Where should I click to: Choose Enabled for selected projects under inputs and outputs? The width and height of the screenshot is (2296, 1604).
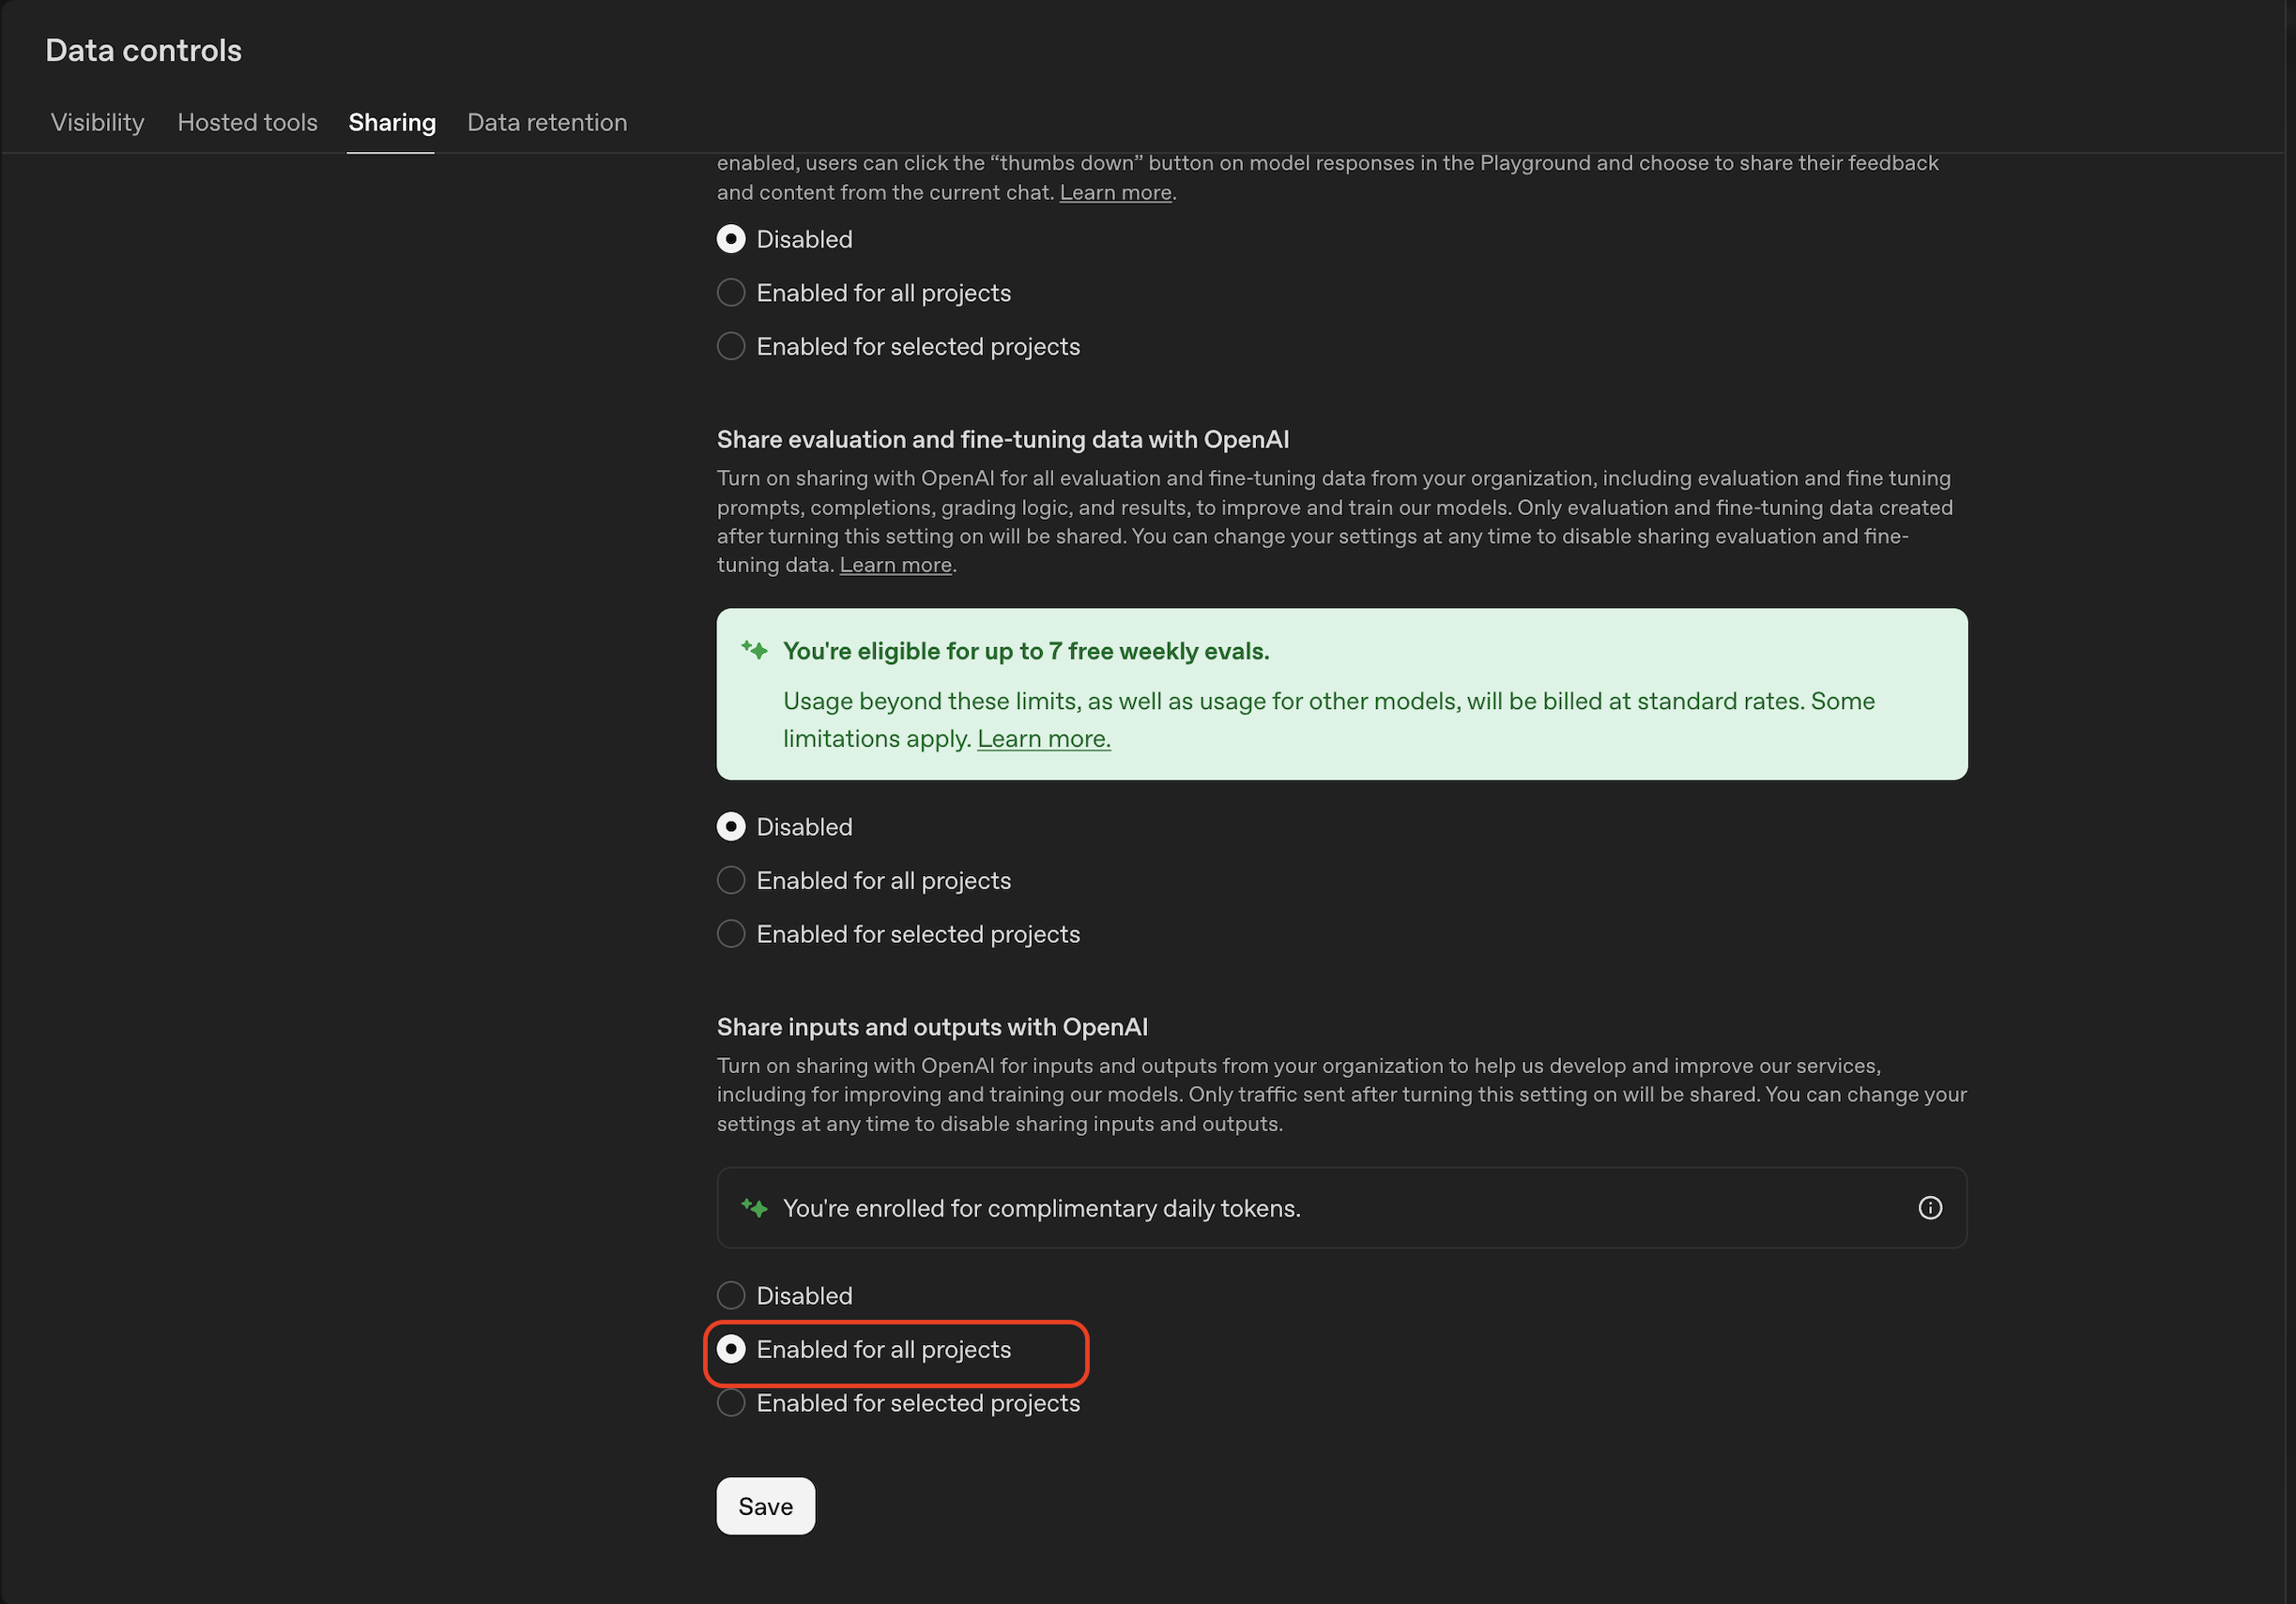pyautogui.click(x=731, y=1403)
